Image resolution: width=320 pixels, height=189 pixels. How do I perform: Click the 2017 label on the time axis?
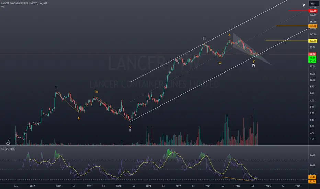[x=32, y=186]
